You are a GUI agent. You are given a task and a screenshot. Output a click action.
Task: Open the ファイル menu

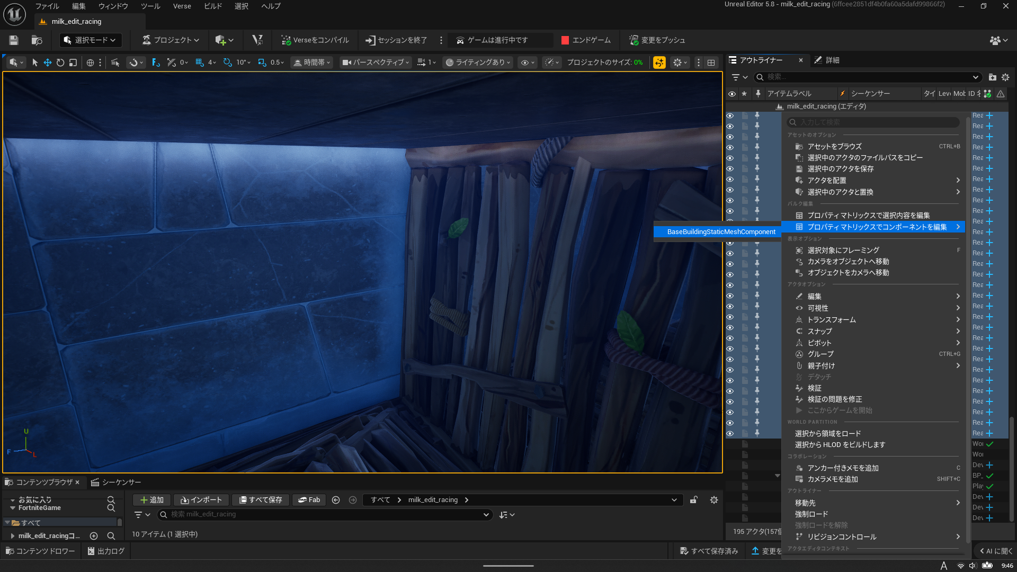pos(47,6)
